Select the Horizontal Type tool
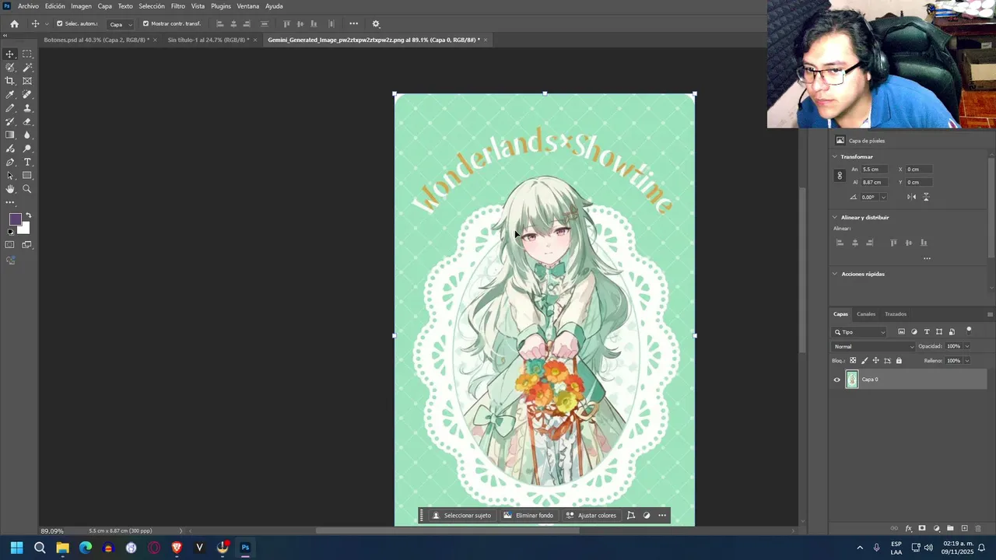This screenshot has width=996, height=560. [x=27, y=163]
